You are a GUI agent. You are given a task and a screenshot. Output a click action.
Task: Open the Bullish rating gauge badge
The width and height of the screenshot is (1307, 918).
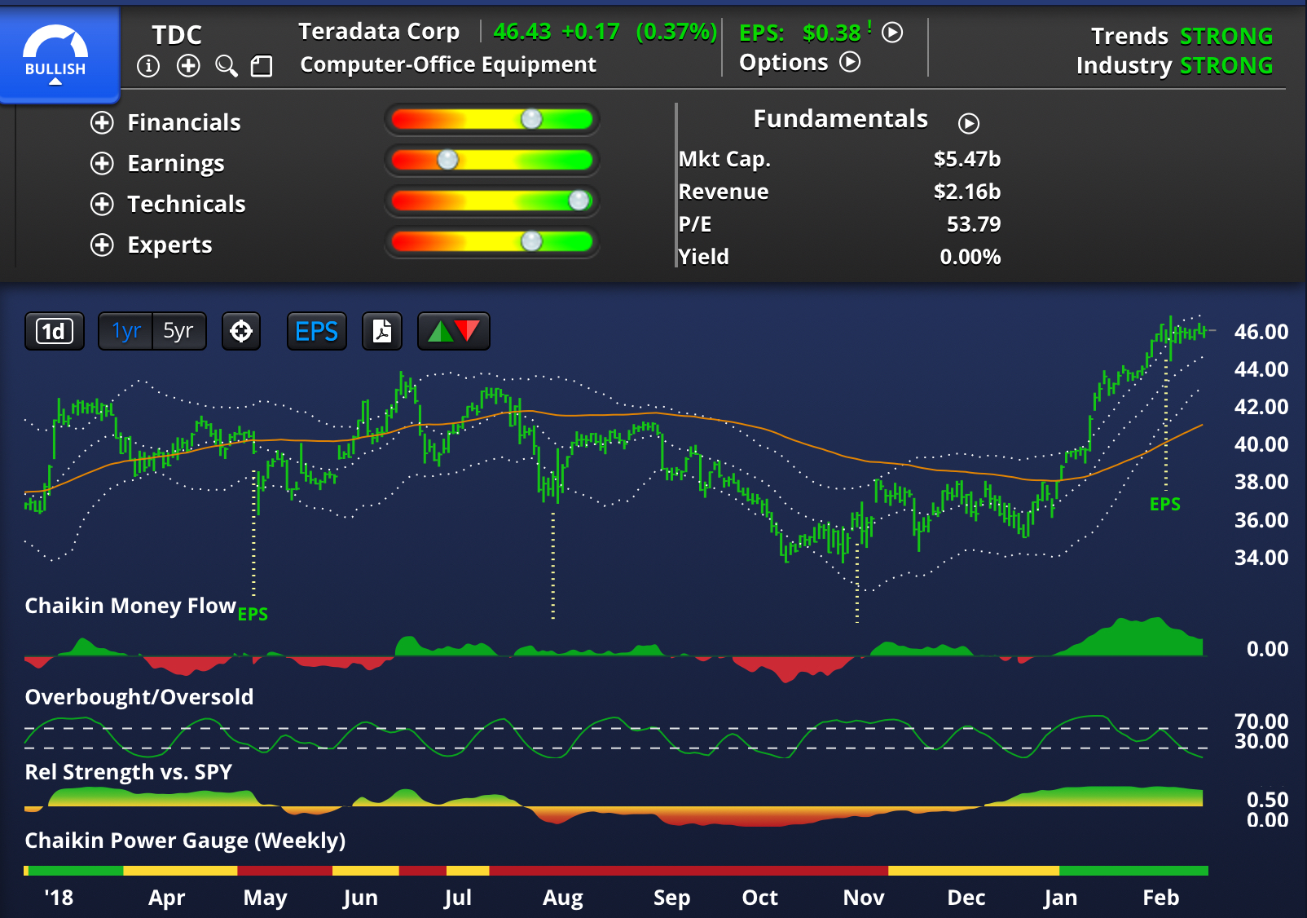pyautogui.click(x=55, y=55)
